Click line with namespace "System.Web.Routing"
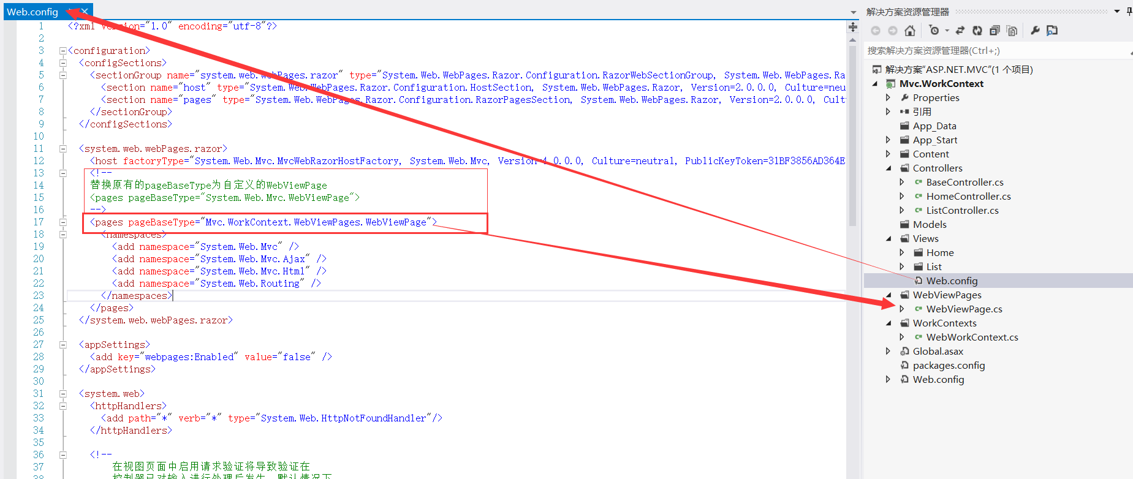This screenshot has height=479, width=1133. tap(217, 284)
